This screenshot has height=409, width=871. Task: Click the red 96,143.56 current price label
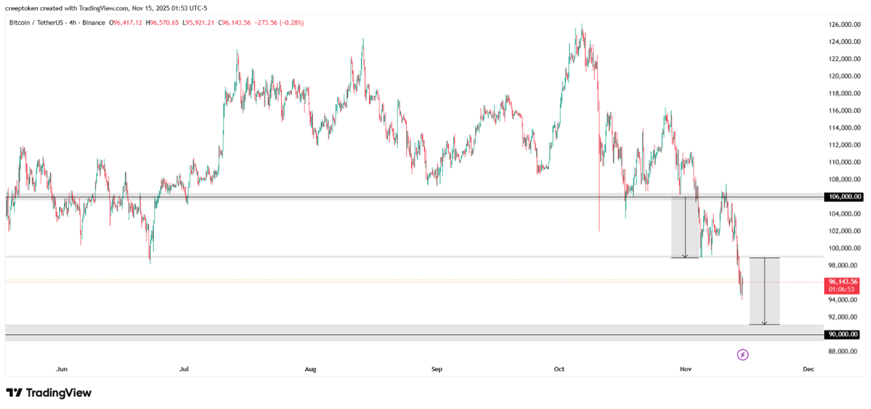(843, 282)
